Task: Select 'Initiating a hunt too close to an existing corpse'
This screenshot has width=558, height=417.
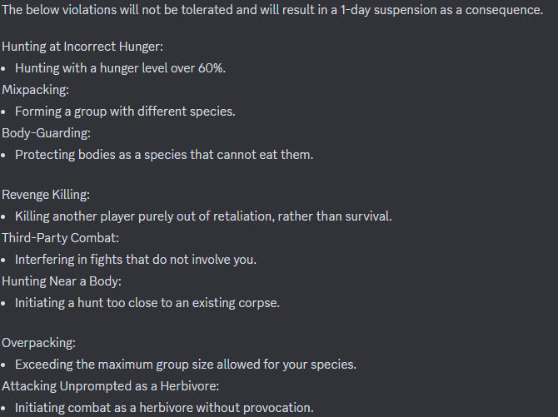Action: tap(147, 303)
